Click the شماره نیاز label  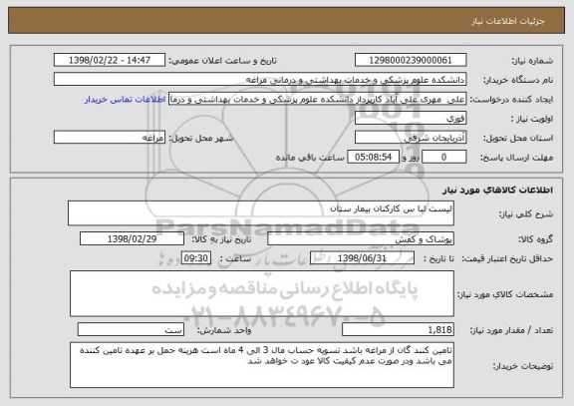pos(532,61)
